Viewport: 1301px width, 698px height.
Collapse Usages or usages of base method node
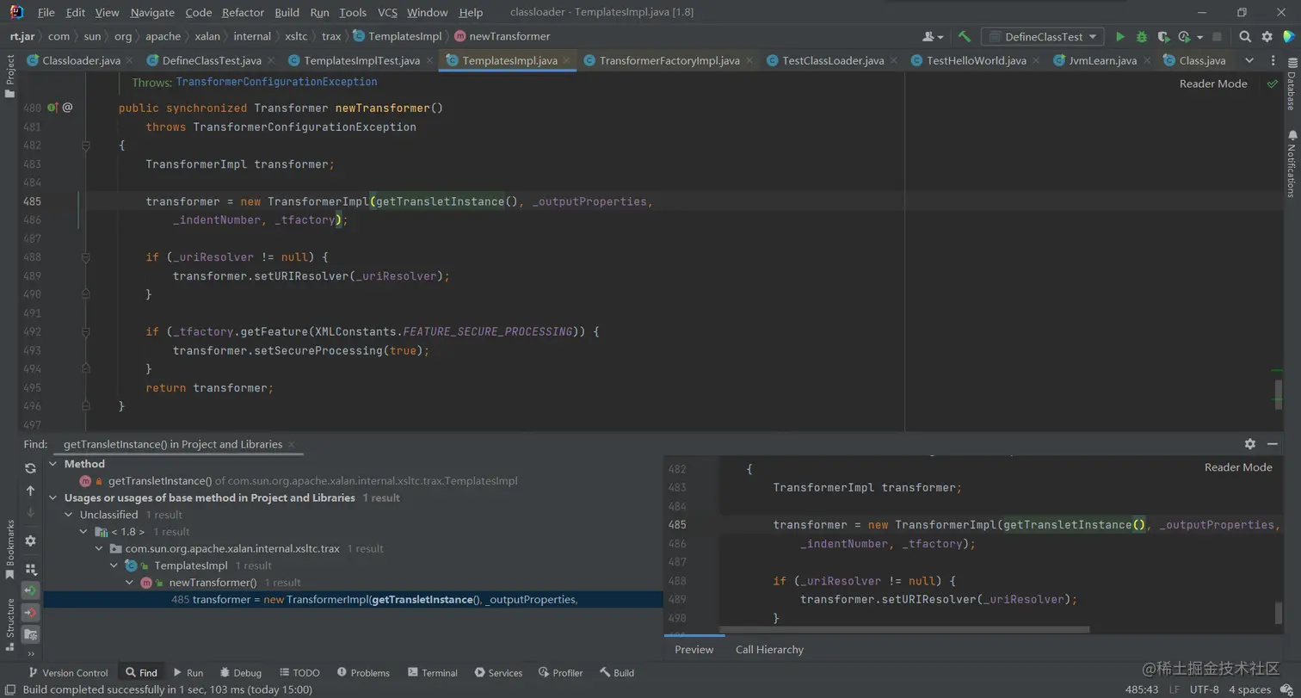52,497
